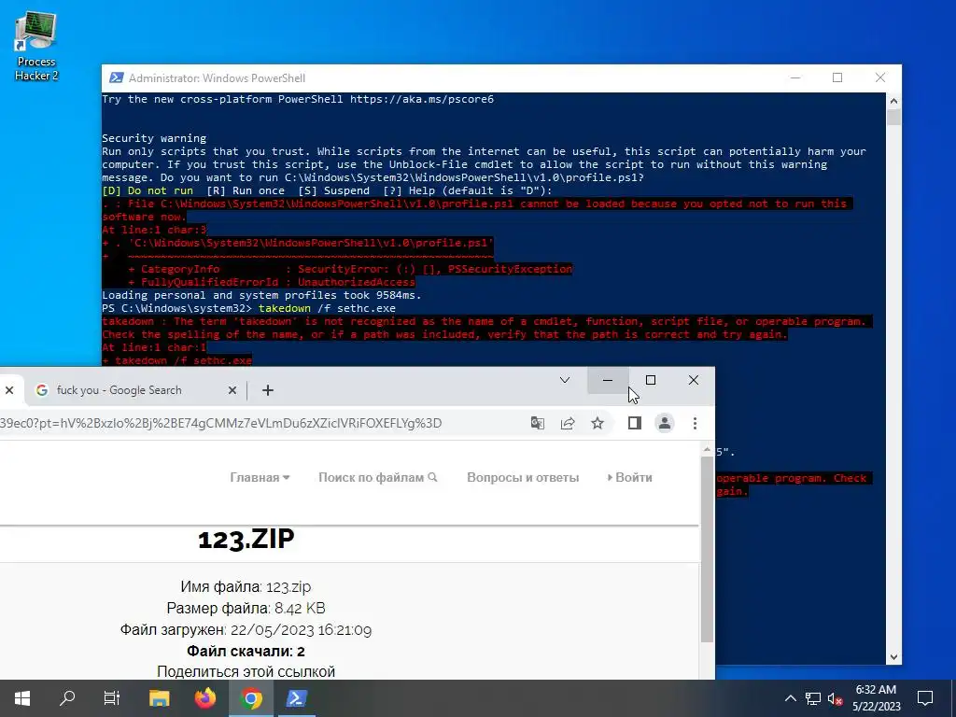956x717 pixels.
Task: Click the translate page icon in the address bar
Action: [x=537, y=423]
